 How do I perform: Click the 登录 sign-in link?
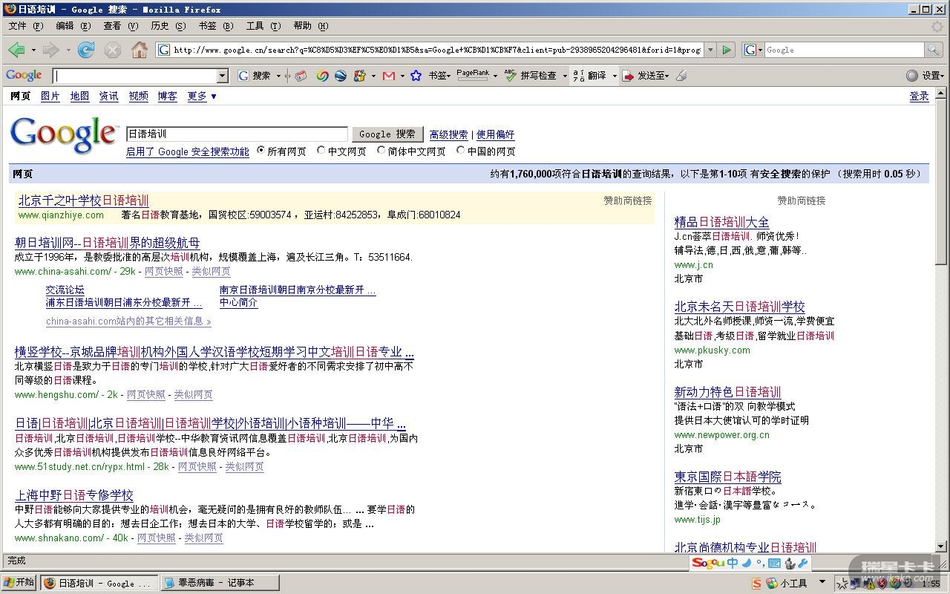tap(920, 97)
